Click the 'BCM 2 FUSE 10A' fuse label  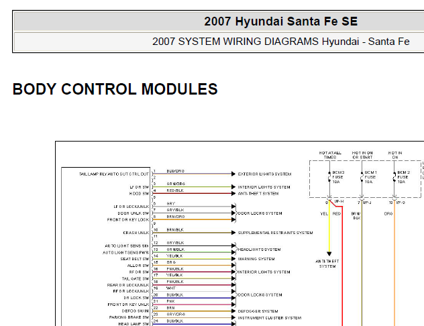coord(403,177)
